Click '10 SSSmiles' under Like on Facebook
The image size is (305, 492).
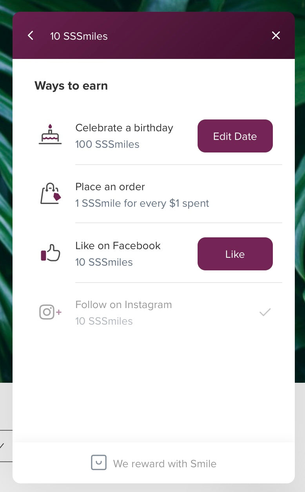pos(104,262)
